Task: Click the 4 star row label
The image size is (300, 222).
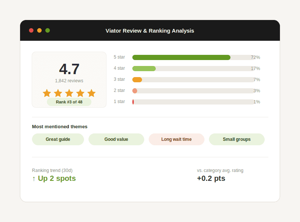Action: [x=119, y=68]
